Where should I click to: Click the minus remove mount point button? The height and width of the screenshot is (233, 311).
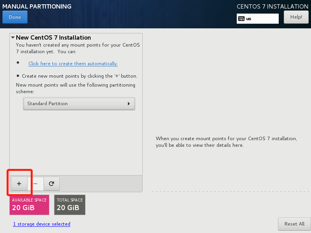tap(35, 184)
